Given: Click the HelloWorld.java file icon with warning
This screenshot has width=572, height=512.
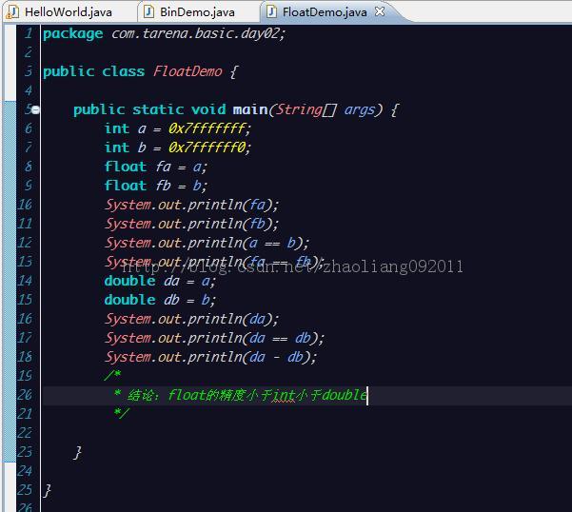Looking at the screenshot, I should [x=12, y=12].
